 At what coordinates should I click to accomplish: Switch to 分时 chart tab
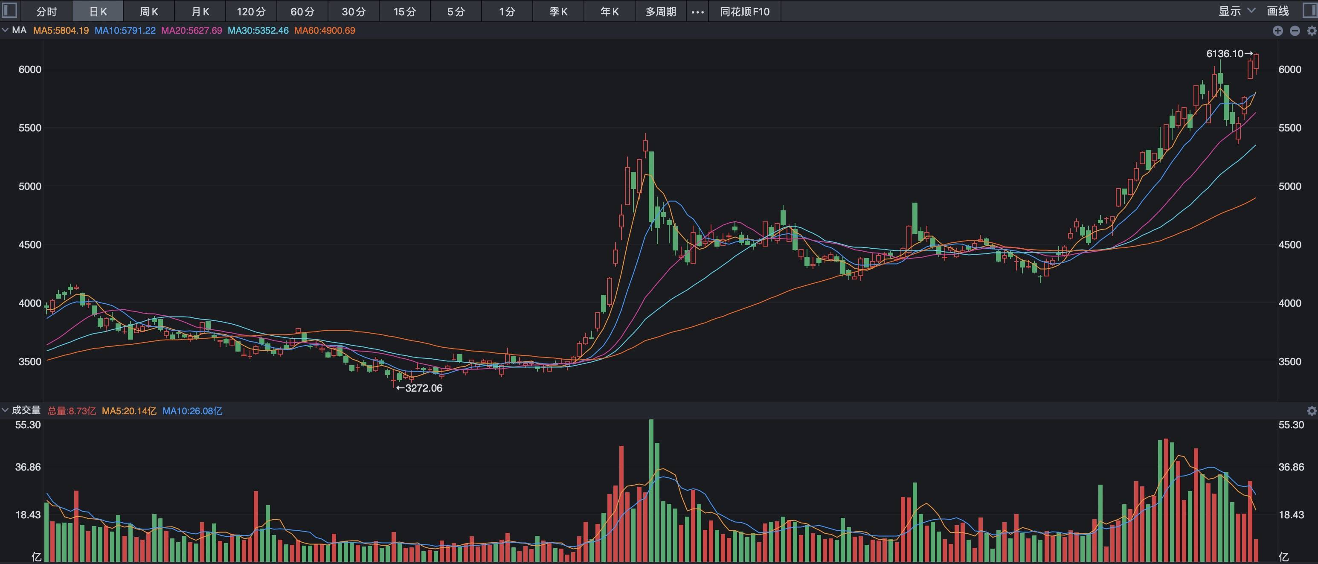pyautogui.click(x=46, y=11)
